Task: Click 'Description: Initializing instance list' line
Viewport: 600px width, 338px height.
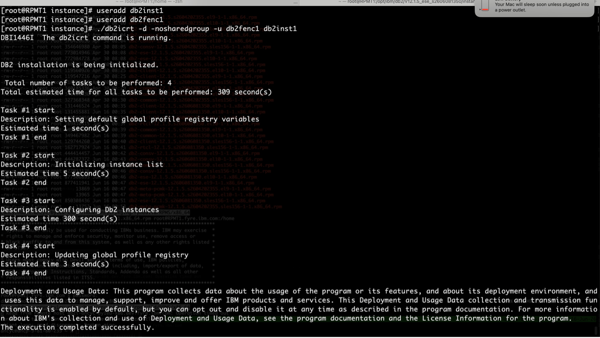Action: point(82,164)
